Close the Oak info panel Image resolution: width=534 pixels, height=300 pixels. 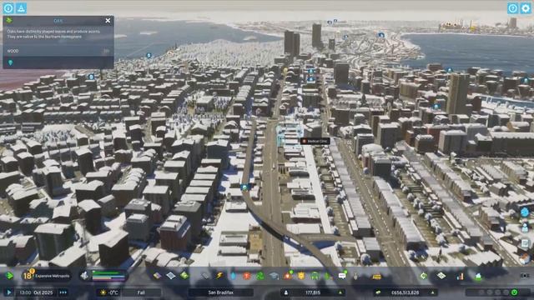click(108, 21)
